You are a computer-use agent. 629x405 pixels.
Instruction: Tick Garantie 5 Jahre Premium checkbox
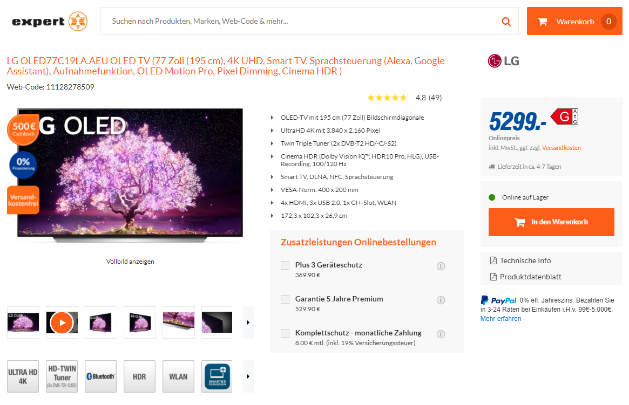285,299
